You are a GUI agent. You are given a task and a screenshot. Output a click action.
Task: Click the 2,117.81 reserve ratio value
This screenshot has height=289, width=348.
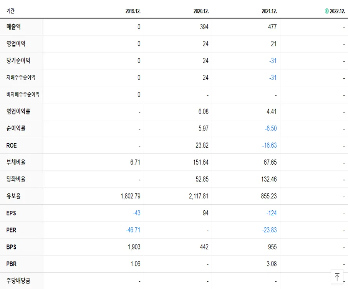pyautogui.click(x=199, y=196)
